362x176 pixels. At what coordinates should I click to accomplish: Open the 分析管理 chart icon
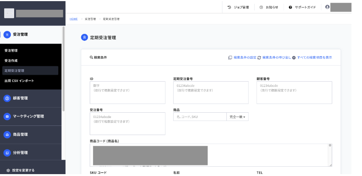[7, 153]
